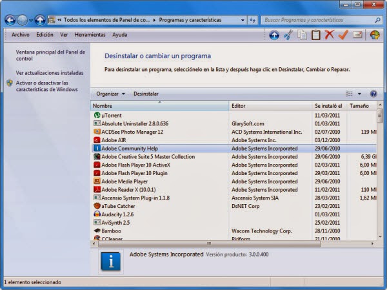Click the Adobe Creative Suite 5 icon

[97, 156]
